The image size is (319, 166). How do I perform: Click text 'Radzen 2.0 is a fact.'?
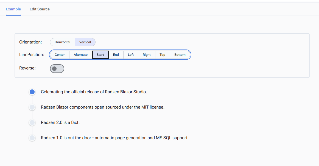(x=60, y=123)
